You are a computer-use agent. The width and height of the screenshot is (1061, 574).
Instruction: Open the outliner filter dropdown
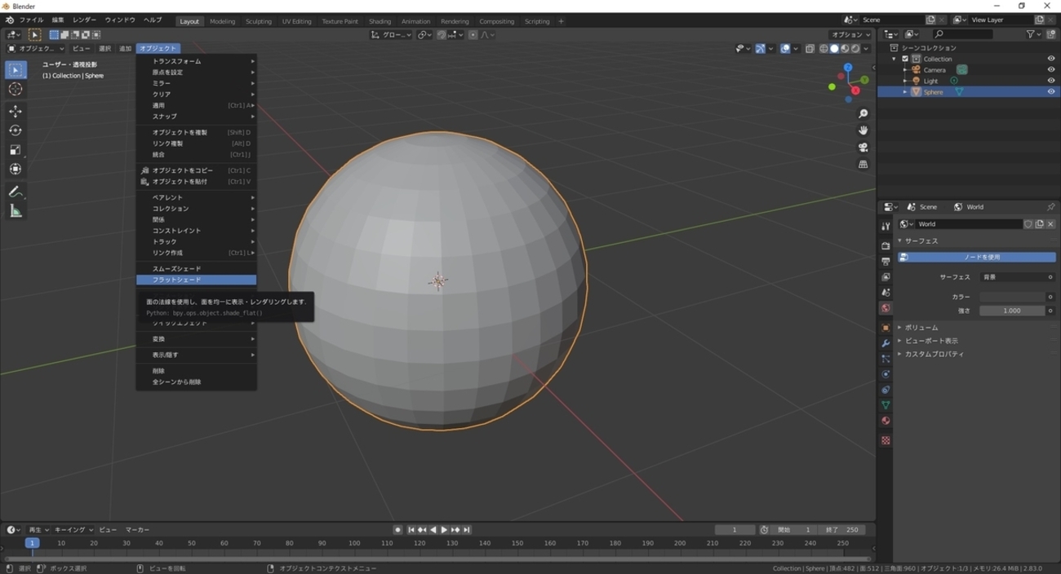[1033, 34]
